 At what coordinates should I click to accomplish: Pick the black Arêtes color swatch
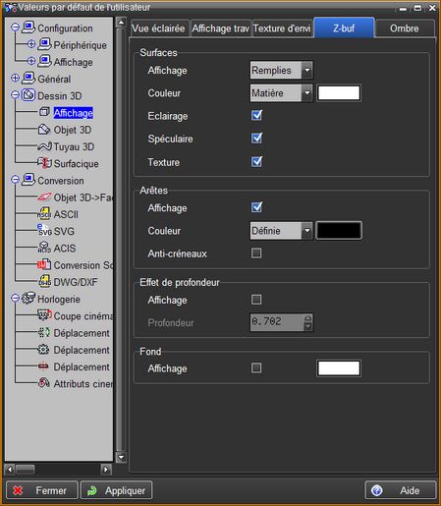coord(339,231)
